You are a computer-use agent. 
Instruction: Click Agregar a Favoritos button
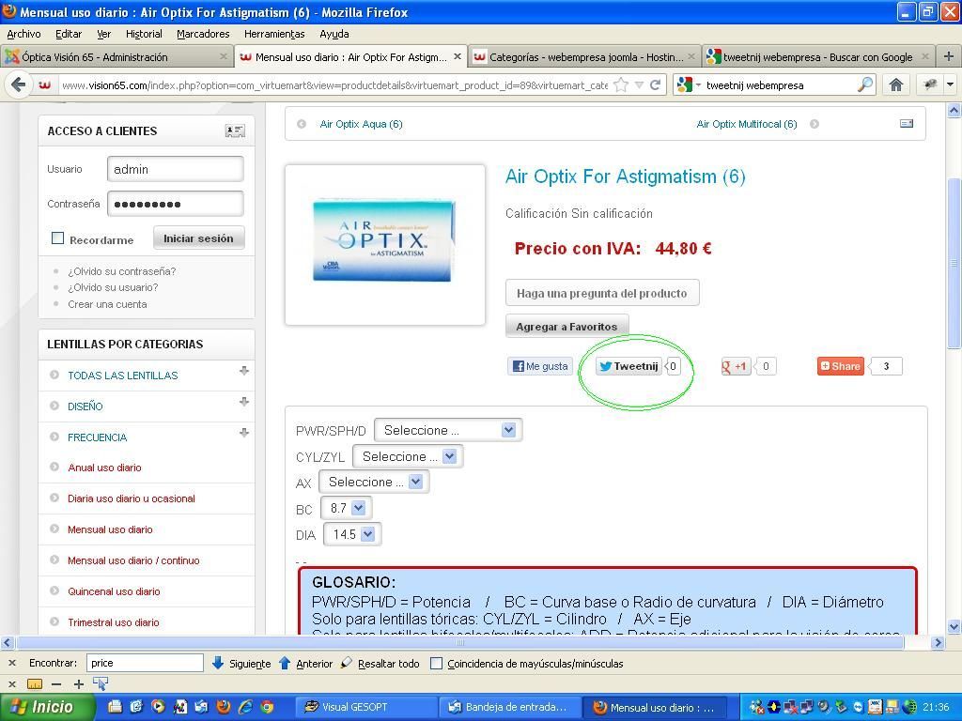[566, 326]
